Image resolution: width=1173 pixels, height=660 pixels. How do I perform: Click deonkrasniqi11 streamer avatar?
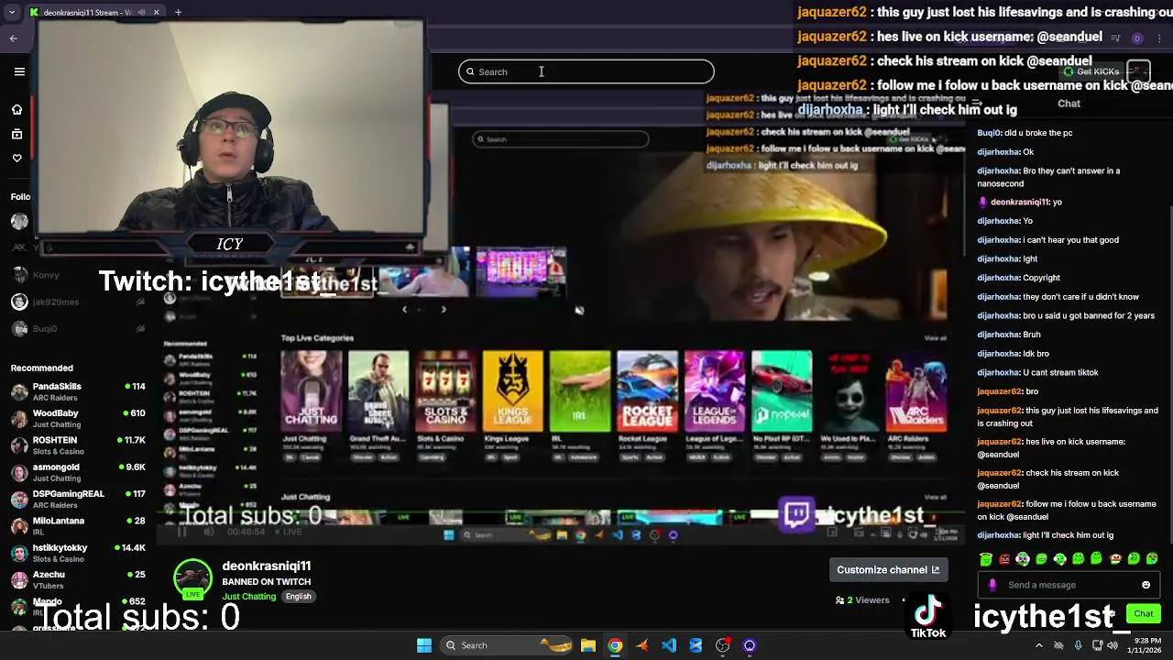[192, 579]
